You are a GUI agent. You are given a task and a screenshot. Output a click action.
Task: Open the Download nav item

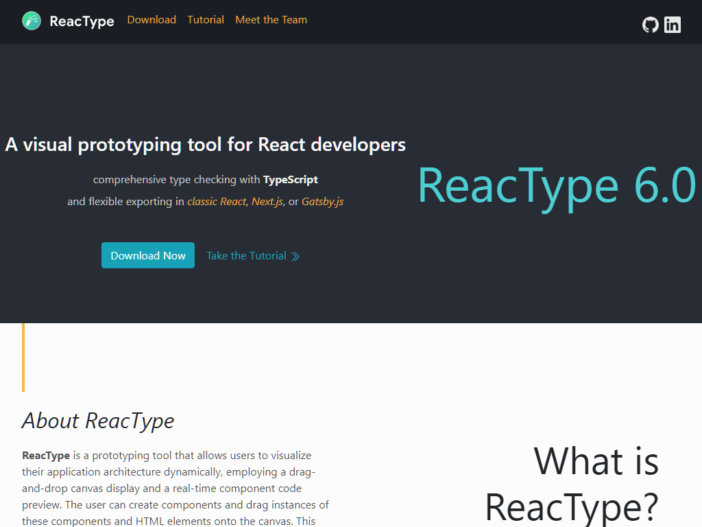(x=152, y=20)
